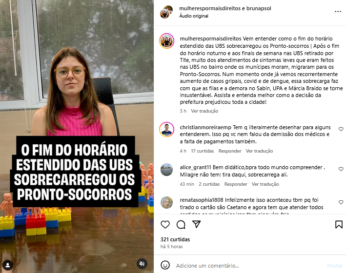Viewport: 346px width, 273px height.
Task: Show tagged people icon on the video
Action: point(8,265)
